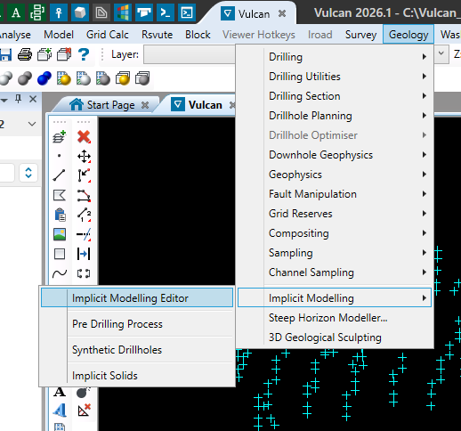This screenshot has height=431, width=461.
Task: Click the pin icon on left panel
Action: [18, 99]
